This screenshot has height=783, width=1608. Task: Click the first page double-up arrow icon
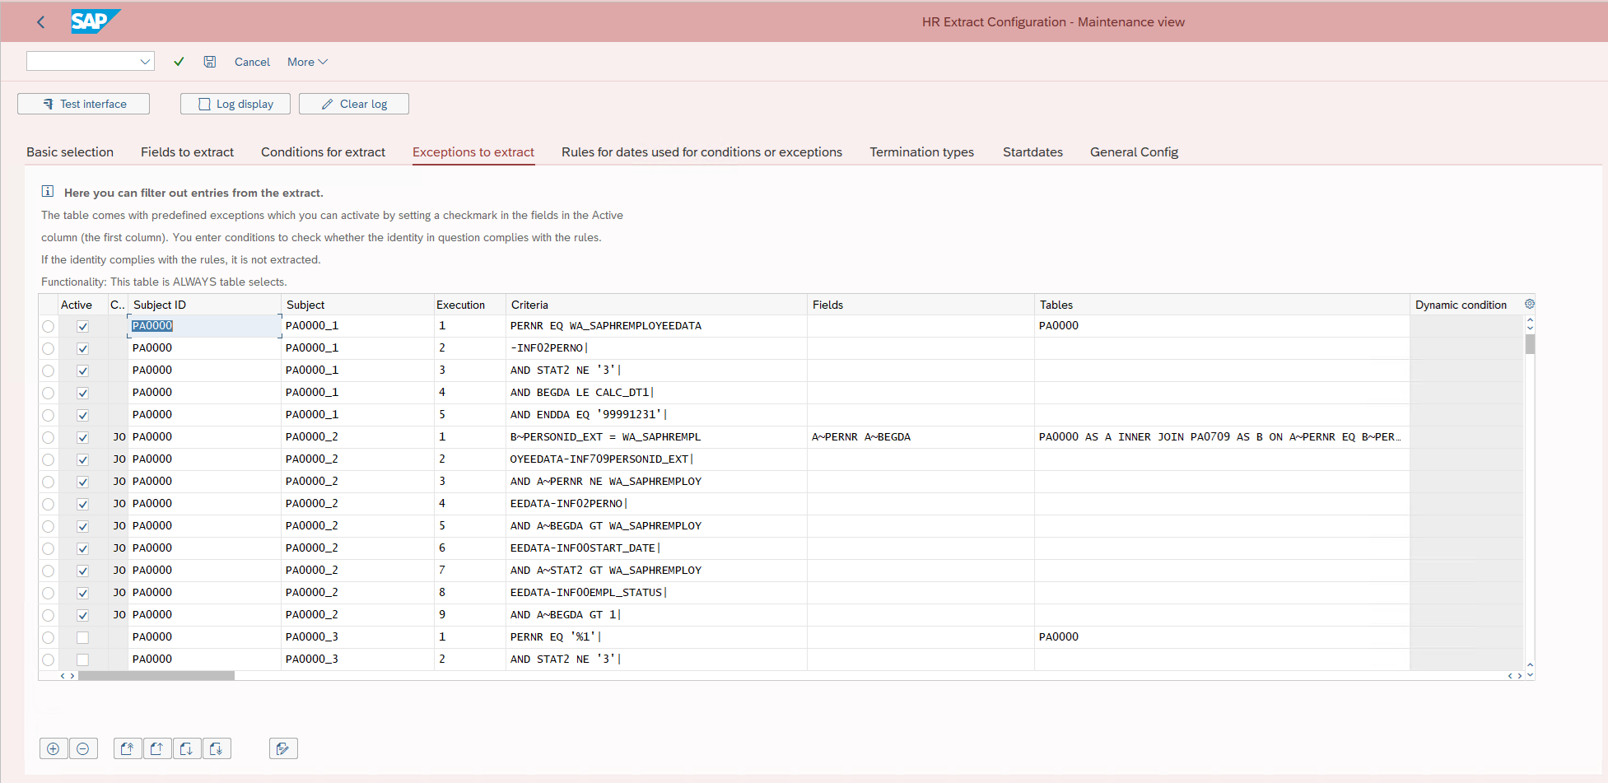click(128, 748)
